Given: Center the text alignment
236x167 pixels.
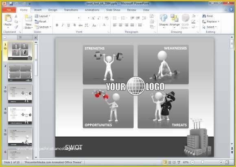Looking at the screenshot, I should [120, 25].
